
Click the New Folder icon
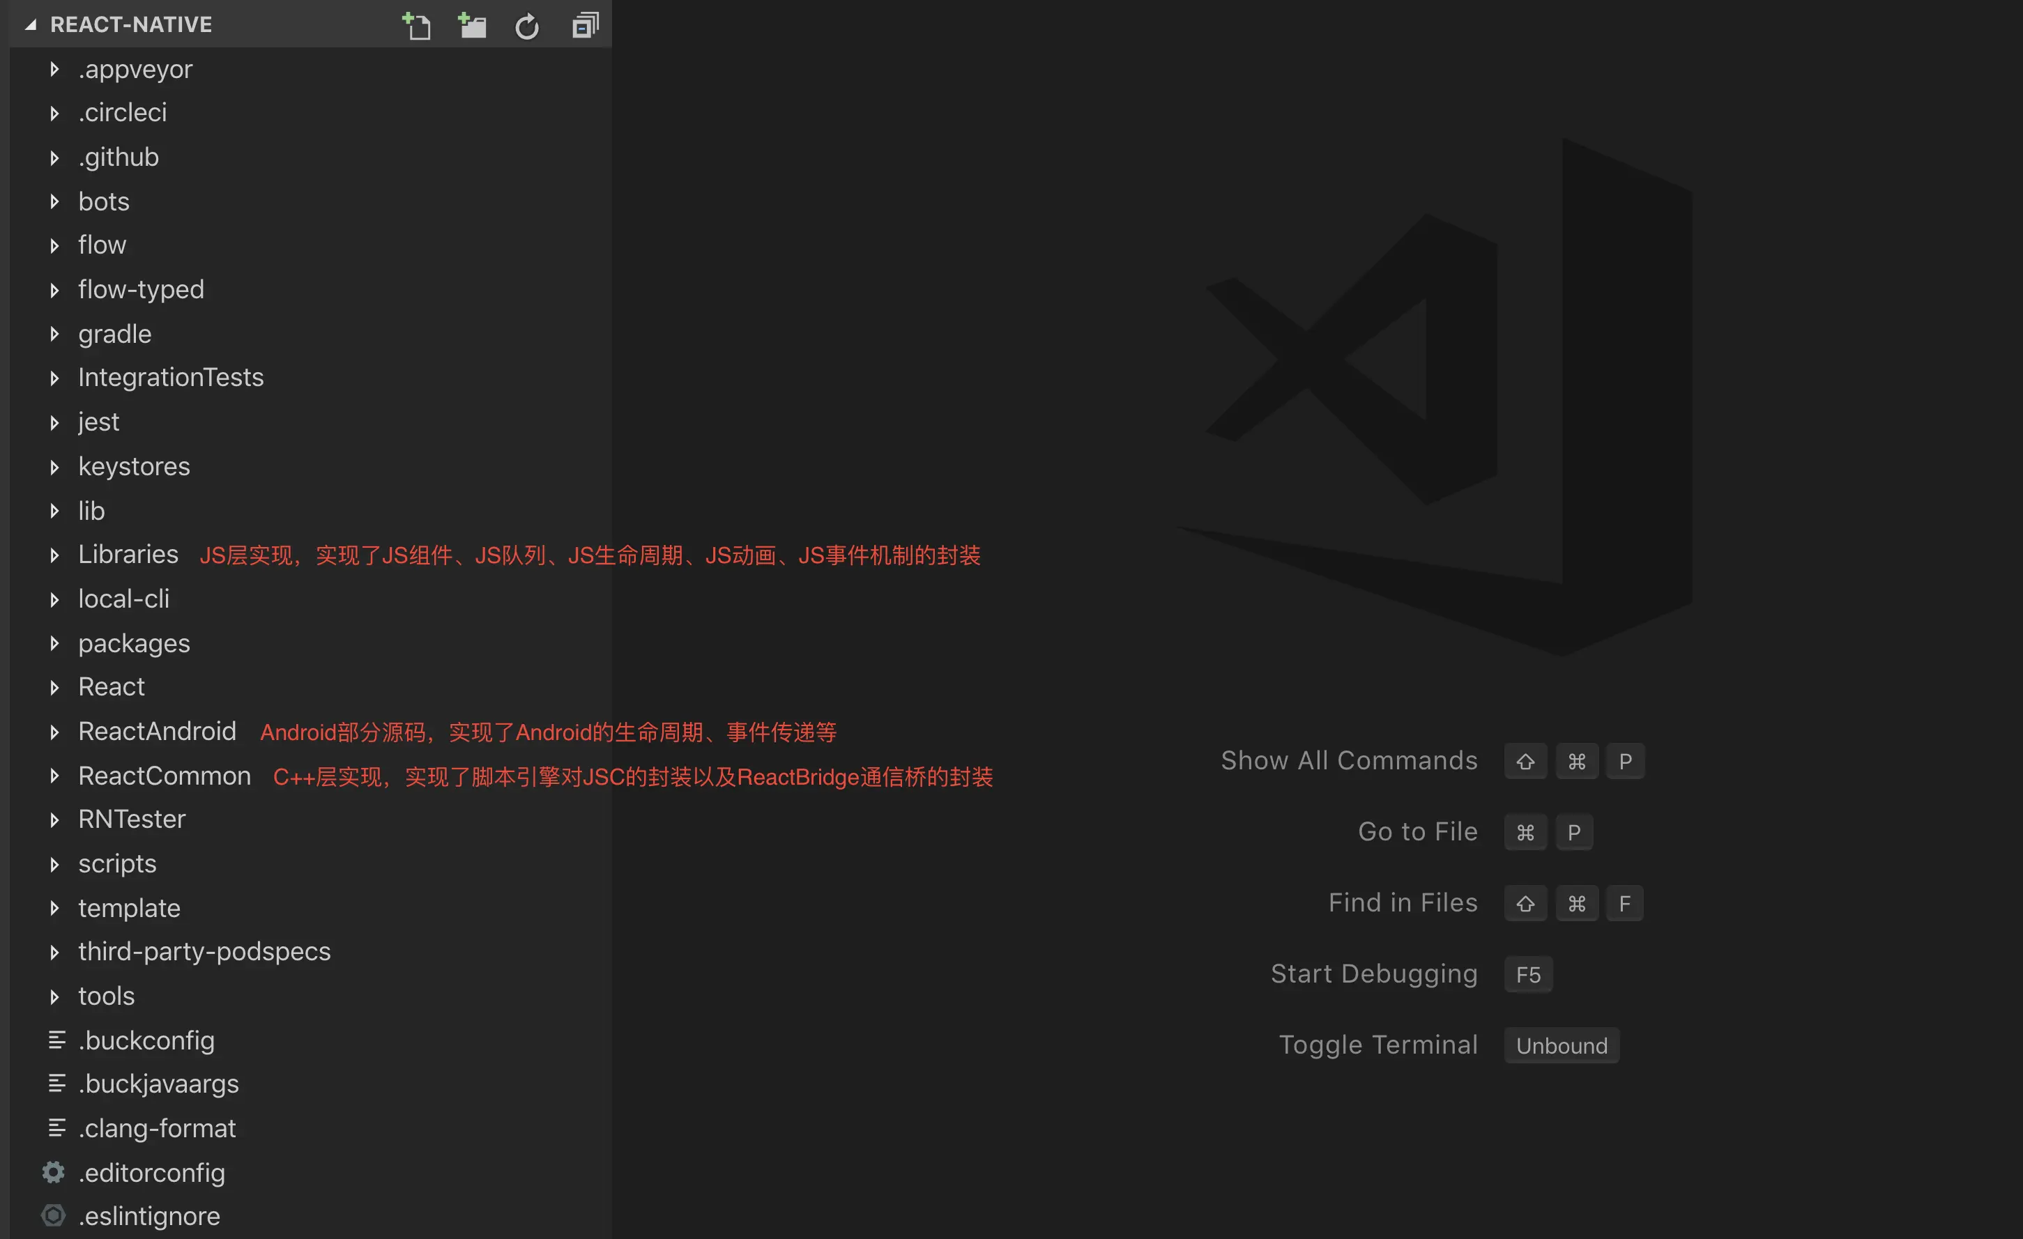coord(472,26)
